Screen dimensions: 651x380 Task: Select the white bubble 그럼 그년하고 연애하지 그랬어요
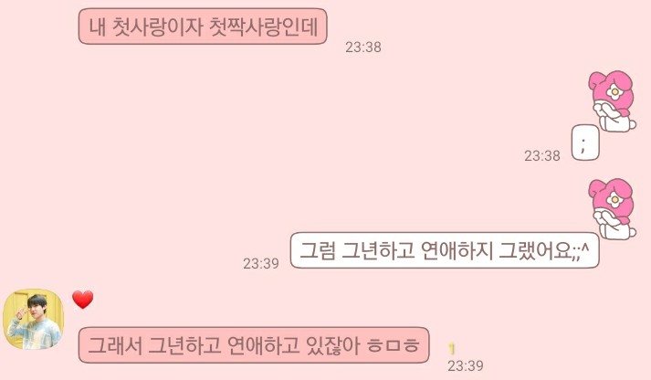[445, 250]
